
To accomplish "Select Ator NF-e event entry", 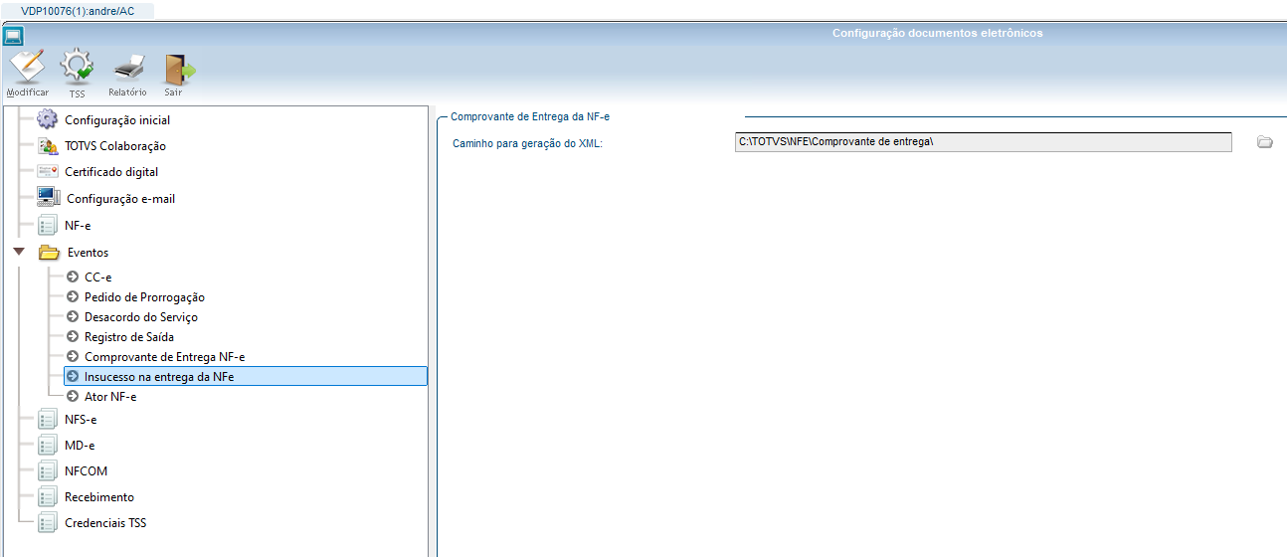I will 110,396.
